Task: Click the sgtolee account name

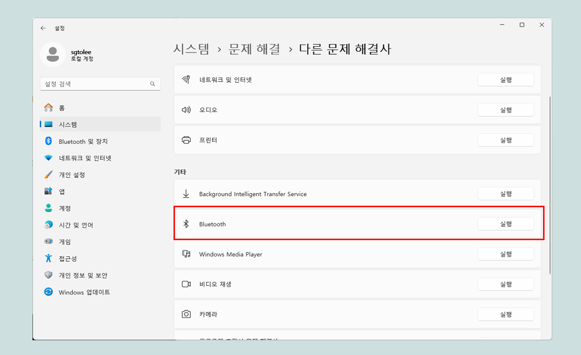Action: point(81,52)
